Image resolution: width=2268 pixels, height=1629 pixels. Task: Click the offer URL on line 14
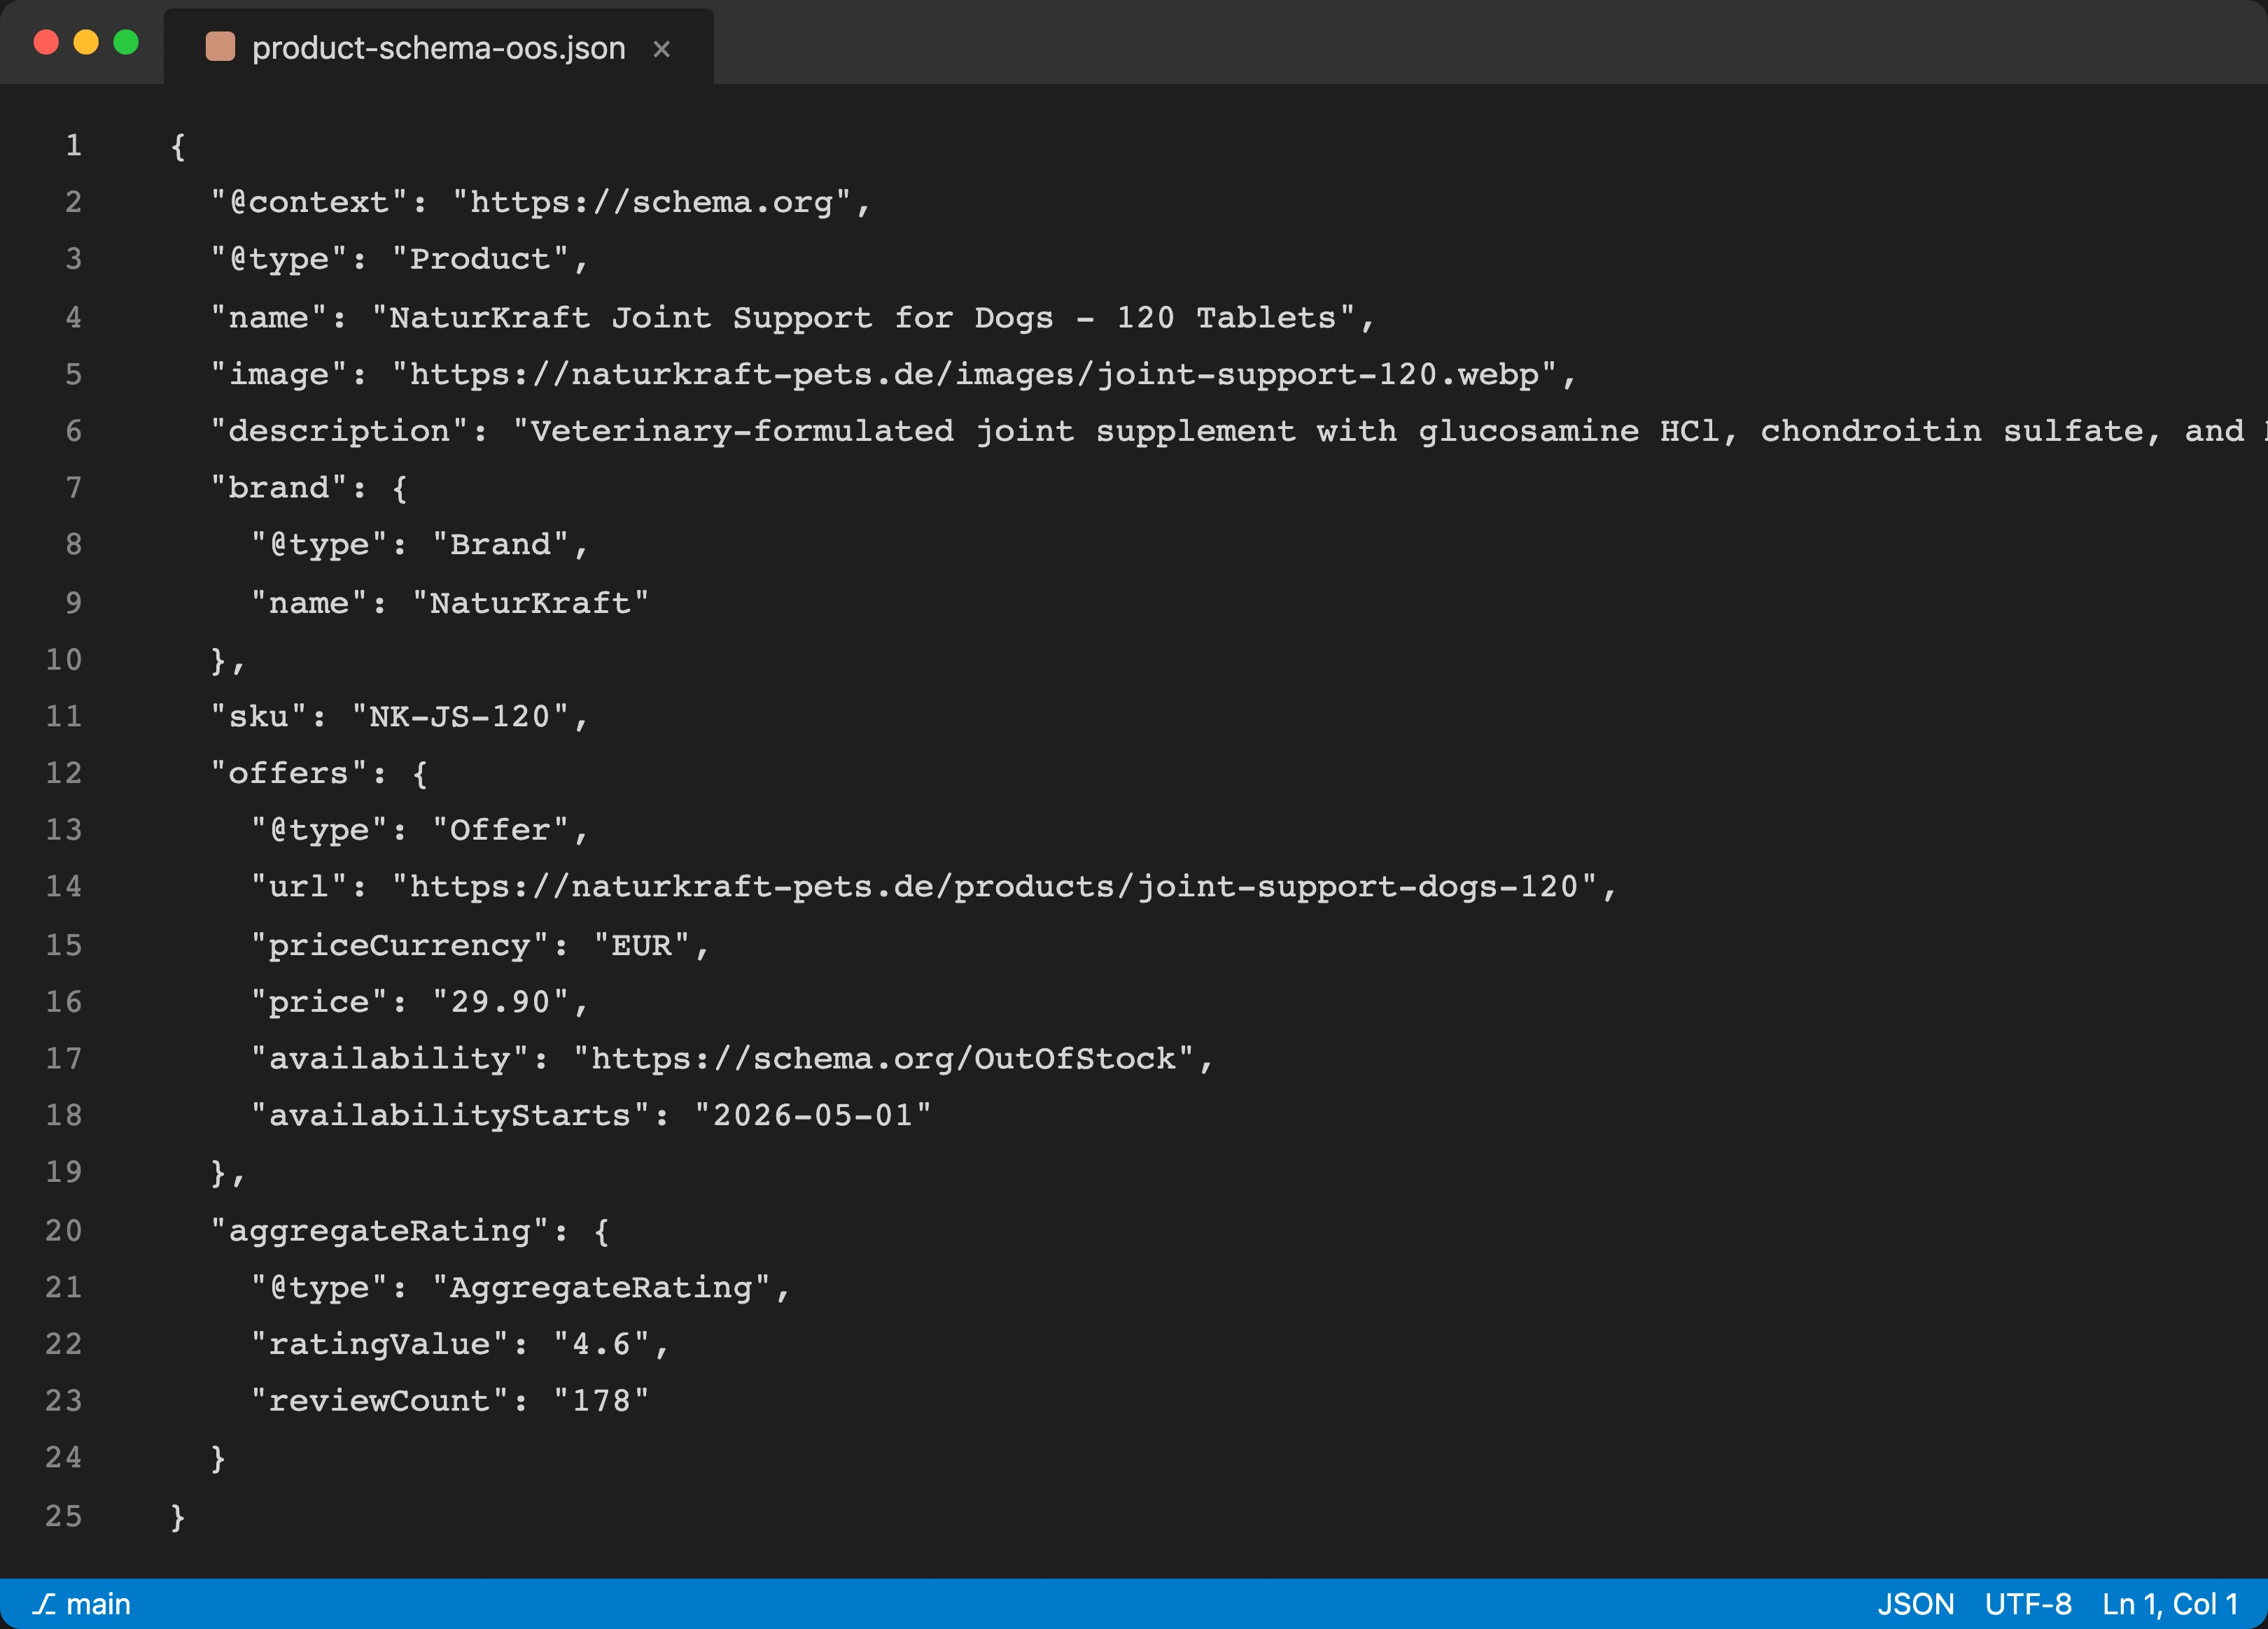click(1000, 885)
